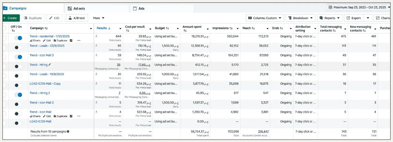Click the Charts icon under Trend - Icon Mall
This screenshot has height=142, width=393.
31,116
